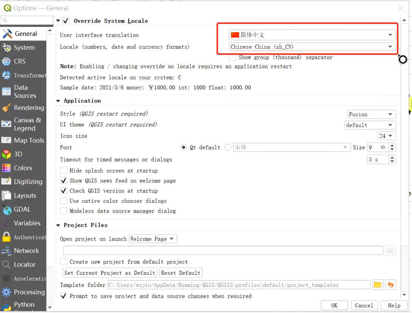The image size is (412, 313).
Task: Select the Colors palette icon
Action: click(x=6, y=168)
